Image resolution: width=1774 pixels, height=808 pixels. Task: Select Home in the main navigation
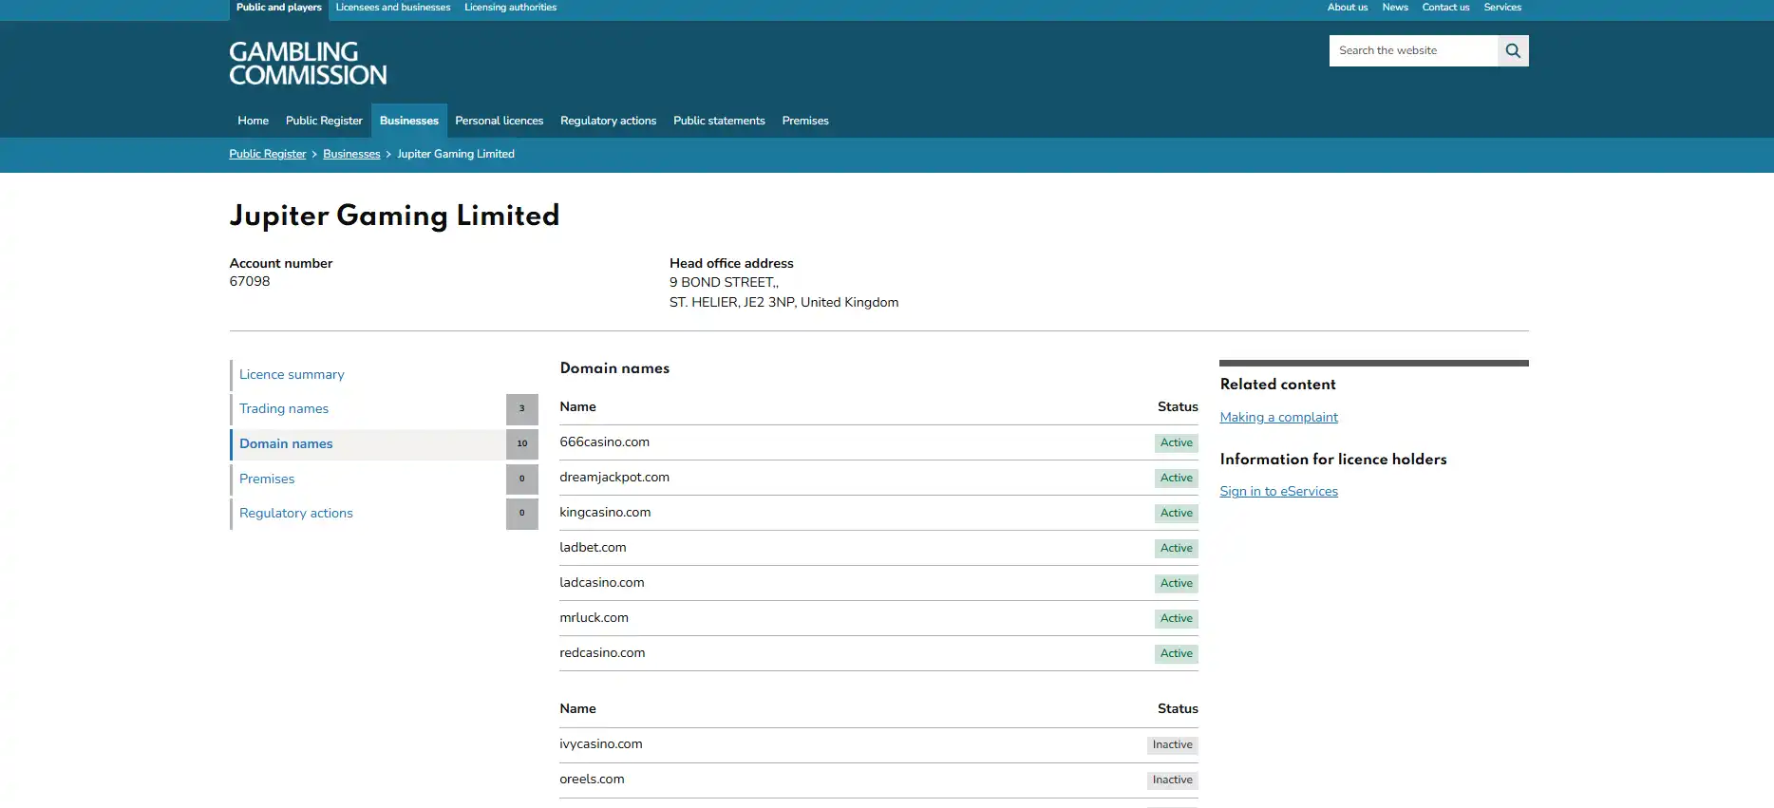coord(253,121)
